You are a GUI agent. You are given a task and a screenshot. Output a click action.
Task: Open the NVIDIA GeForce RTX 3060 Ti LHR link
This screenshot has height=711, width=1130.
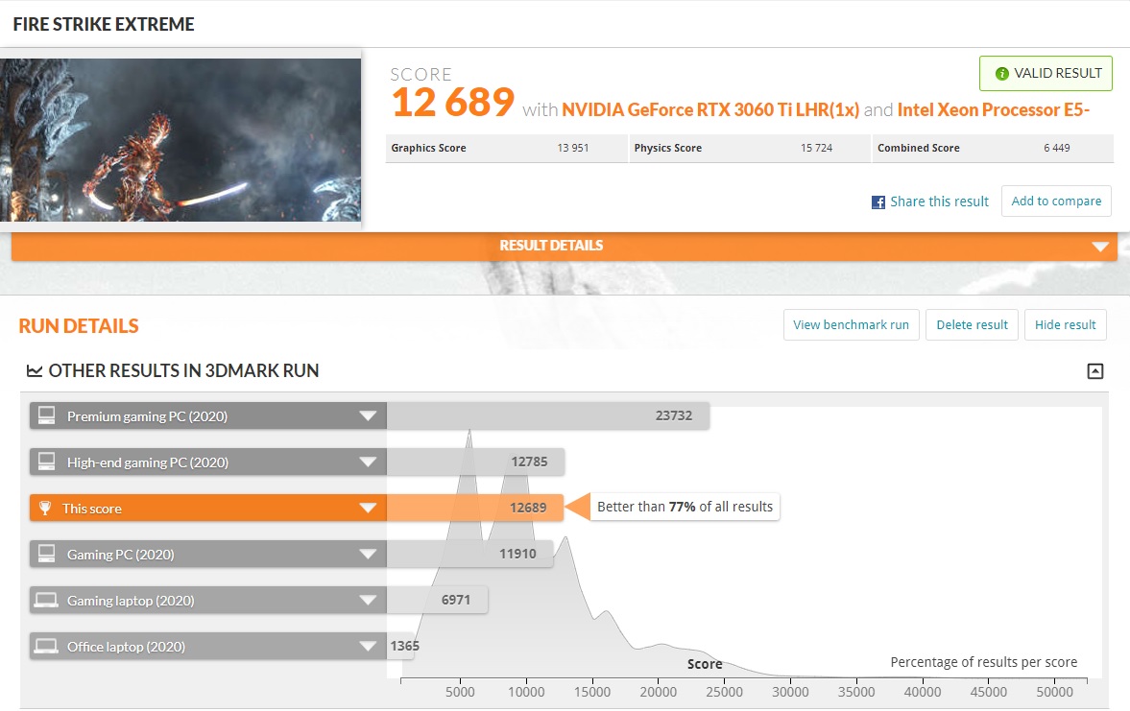tap(710, 110)
